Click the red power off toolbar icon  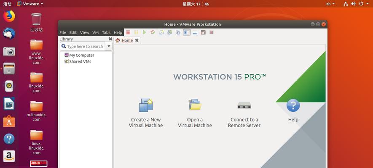pos(128,32)
